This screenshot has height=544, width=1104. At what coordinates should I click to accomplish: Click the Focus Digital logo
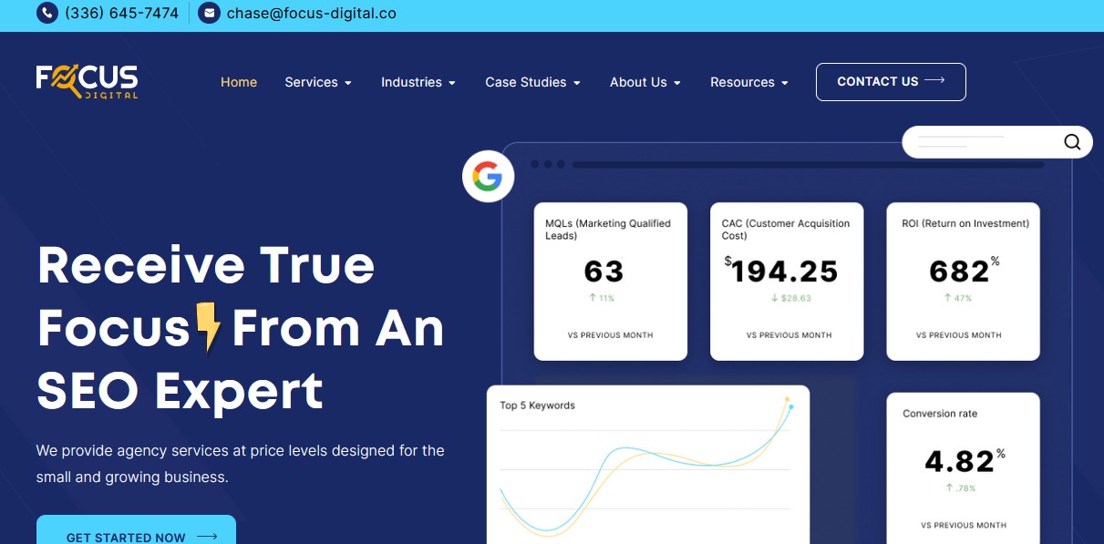click(x=88, y=81)
